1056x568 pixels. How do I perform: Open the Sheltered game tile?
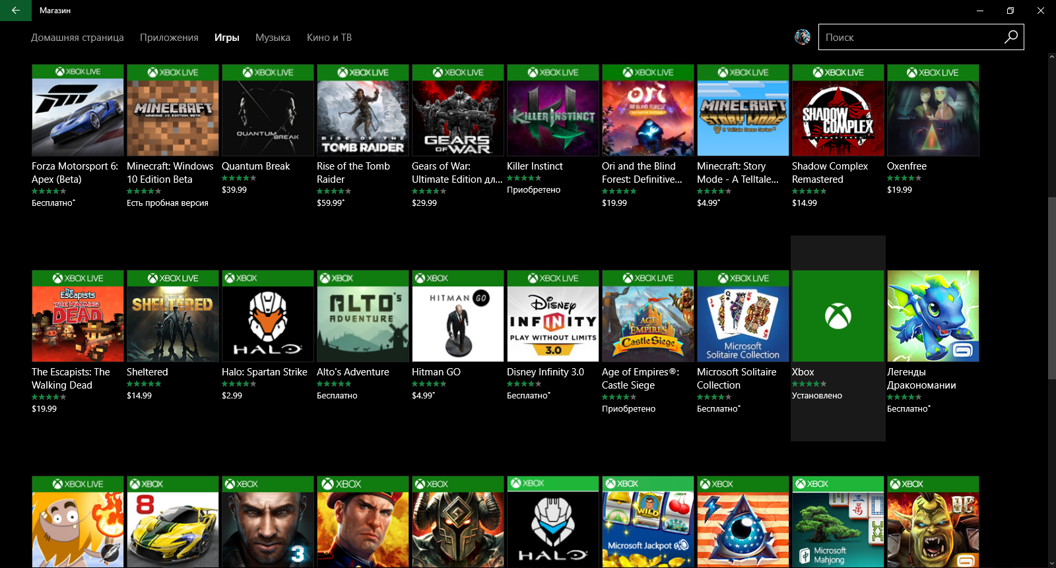(x=173, y=316)
